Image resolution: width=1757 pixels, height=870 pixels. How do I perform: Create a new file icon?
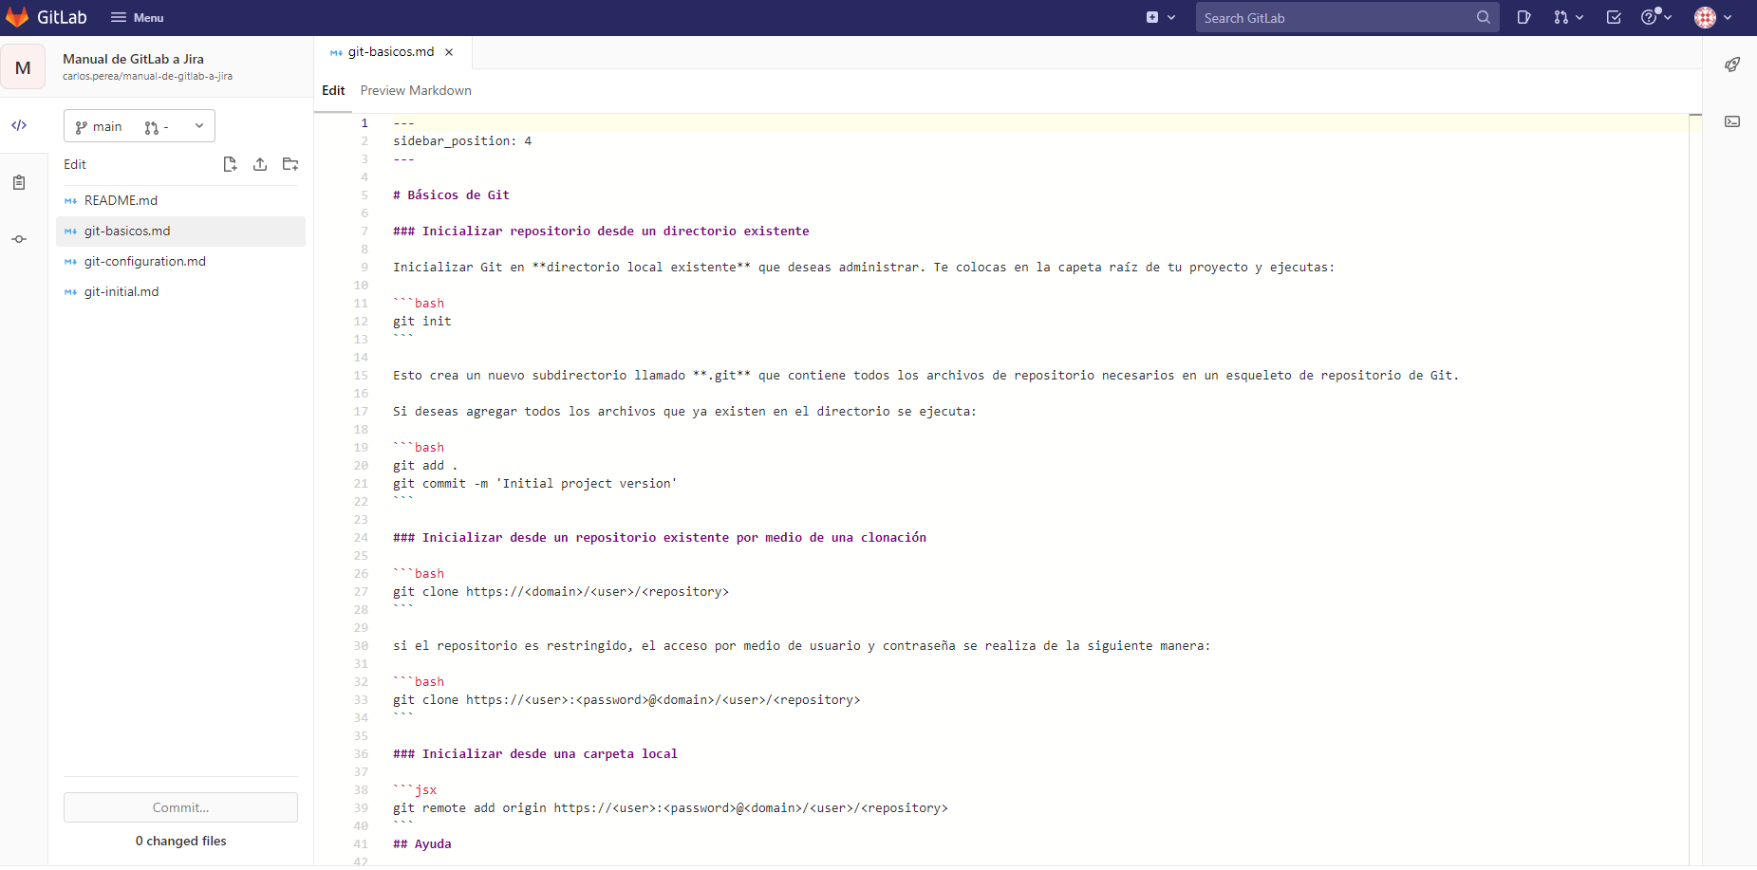coord(230,164)
